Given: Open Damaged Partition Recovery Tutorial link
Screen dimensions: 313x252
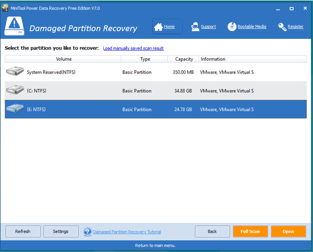Looking at the screenshot, I should (127, 232).
